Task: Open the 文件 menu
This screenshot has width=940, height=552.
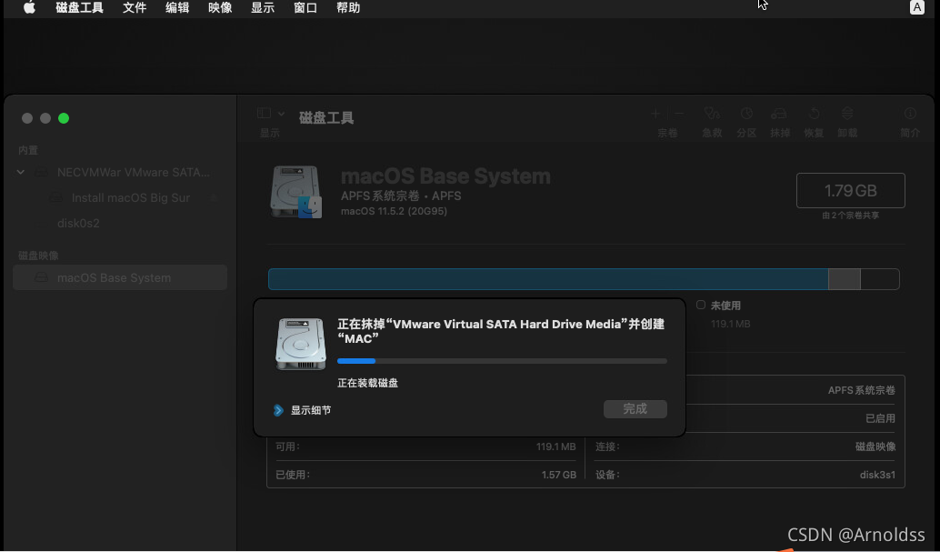Action: coord(135,8)
